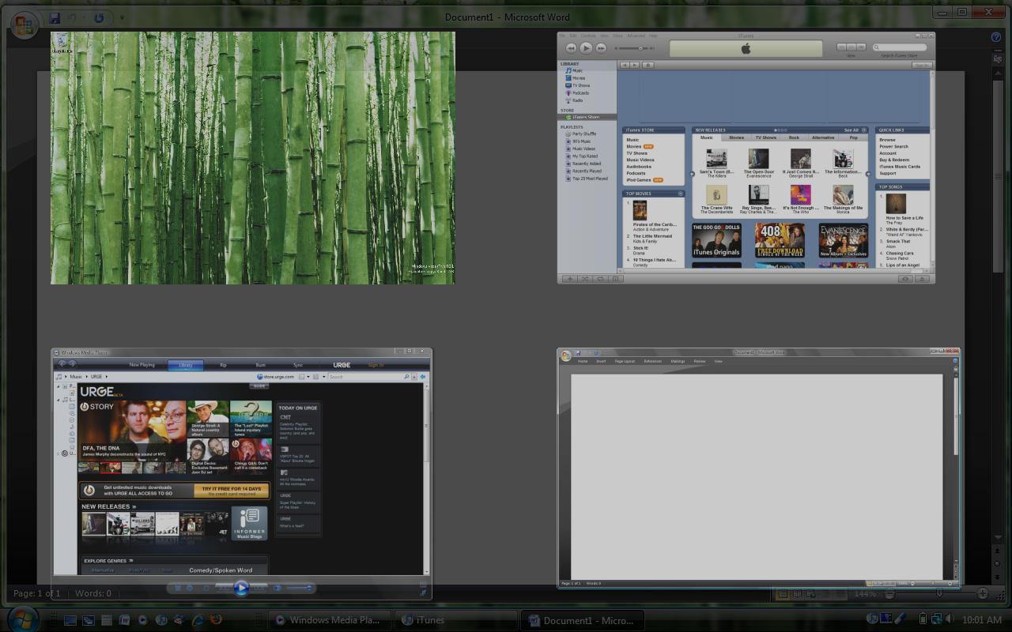Screen dimensions: 1012x632
Task: Click the iTunes Store search field
Action: coord(900,47)
